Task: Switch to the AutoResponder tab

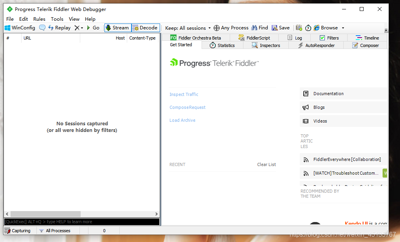Action: [316, 45]
